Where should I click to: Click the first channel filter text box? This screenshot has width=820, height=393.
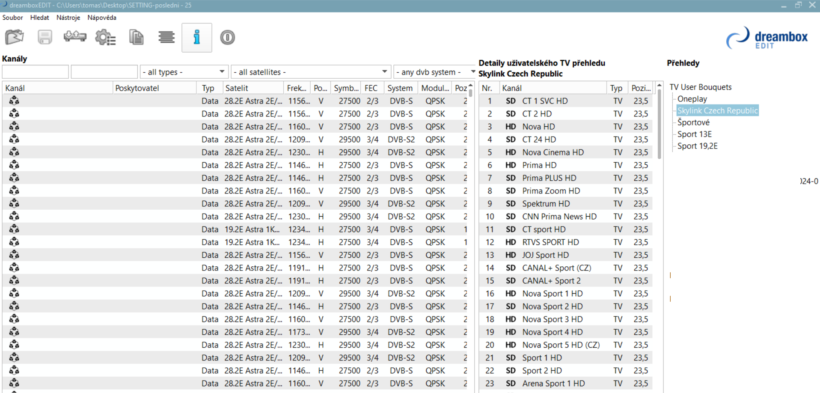click(x=36, y=72)
